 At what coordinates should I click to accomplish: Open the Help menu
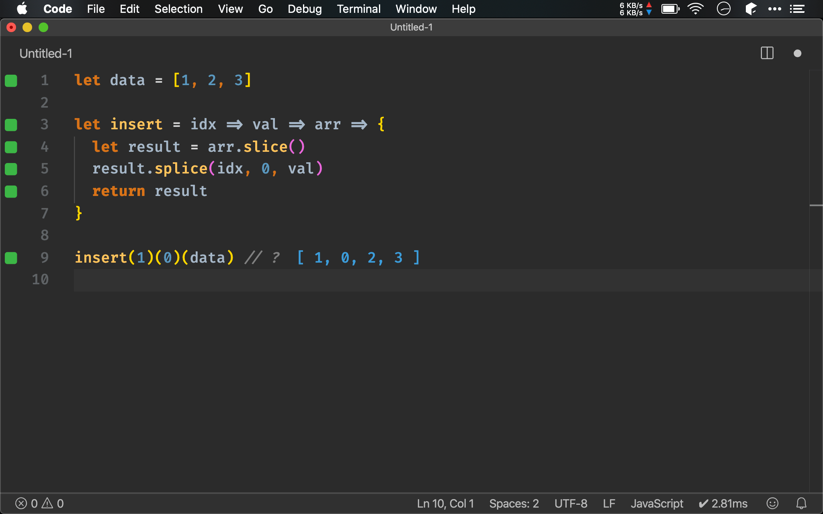point(463,9)
